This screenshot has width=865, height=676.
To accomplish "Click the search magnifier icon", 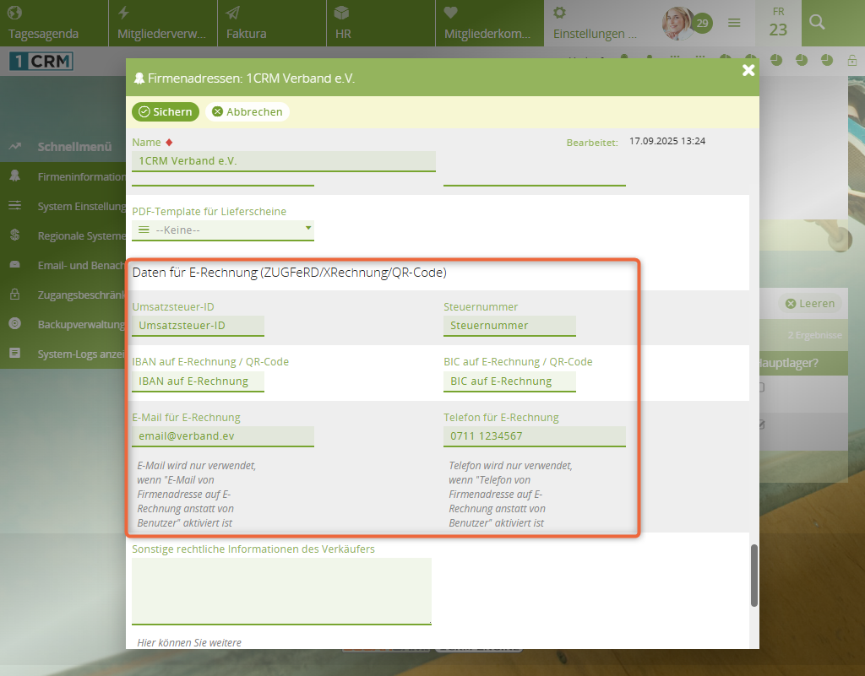I will click(816, 23).
